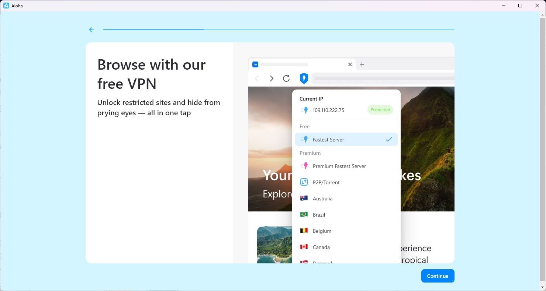Click the onboarding progress bar
This screenshot has height=291, width=546.
(x=279, y=30)
